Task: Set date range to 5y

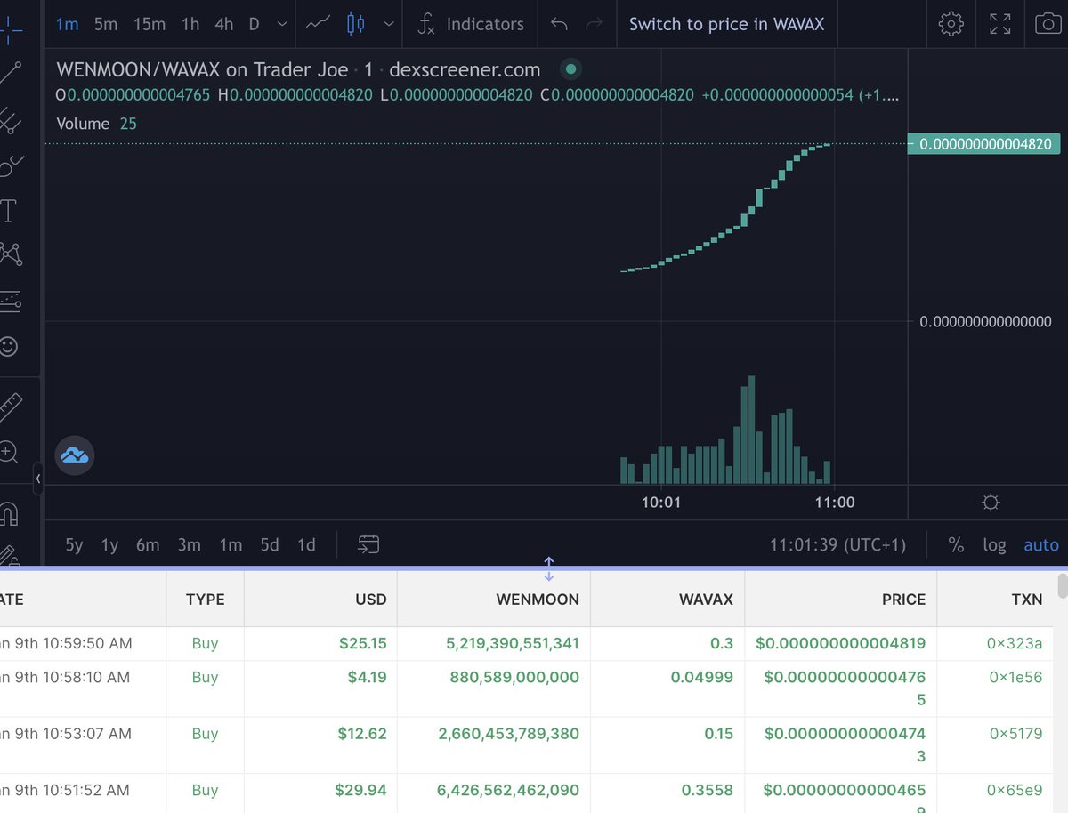Action: click(x=74, y=544)
